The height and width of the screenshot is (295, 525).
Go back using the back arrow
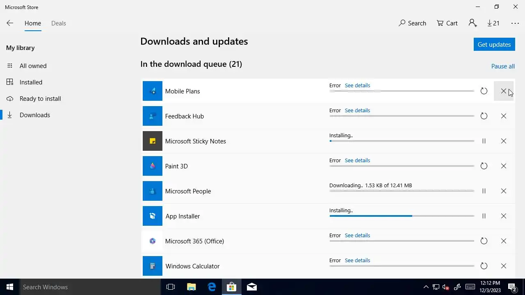pos(10,23)
